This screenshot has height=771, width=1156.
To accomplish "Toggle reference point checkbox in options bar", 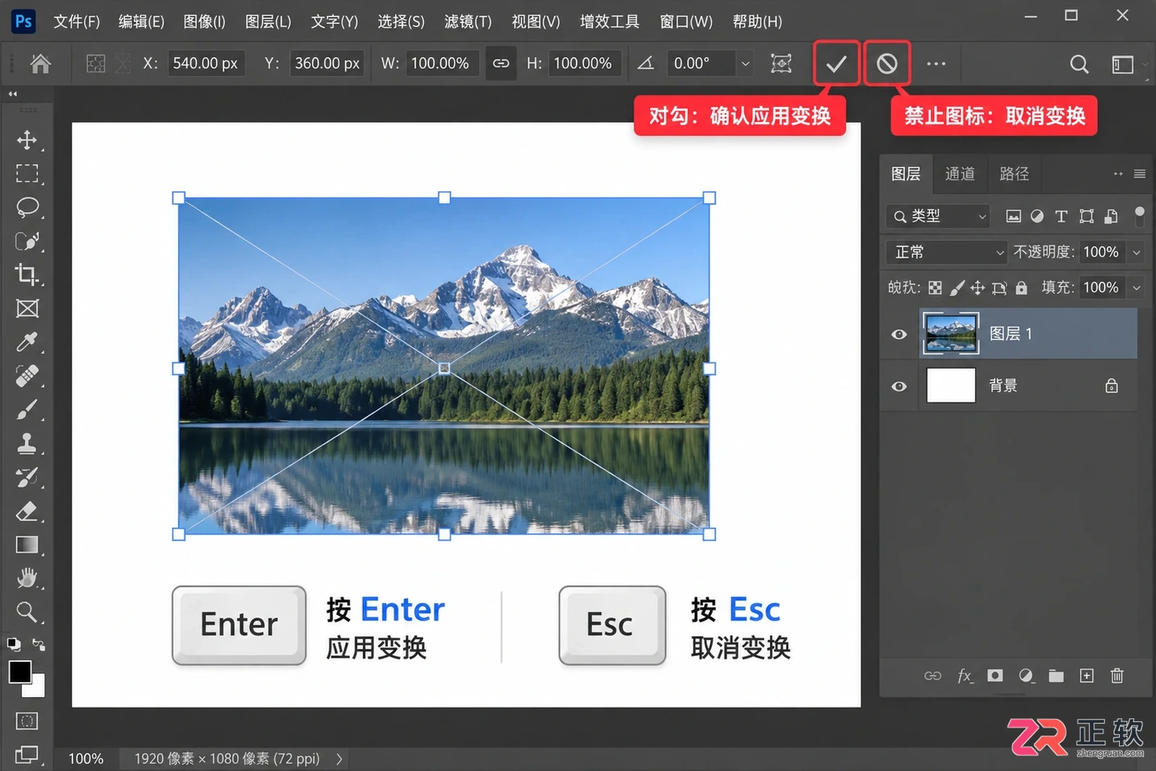I will 96,63.
